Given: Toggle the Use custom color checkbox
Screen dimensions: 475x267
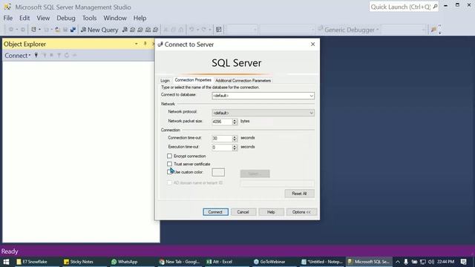Looking at the screenshot, I should coord(169,172).
